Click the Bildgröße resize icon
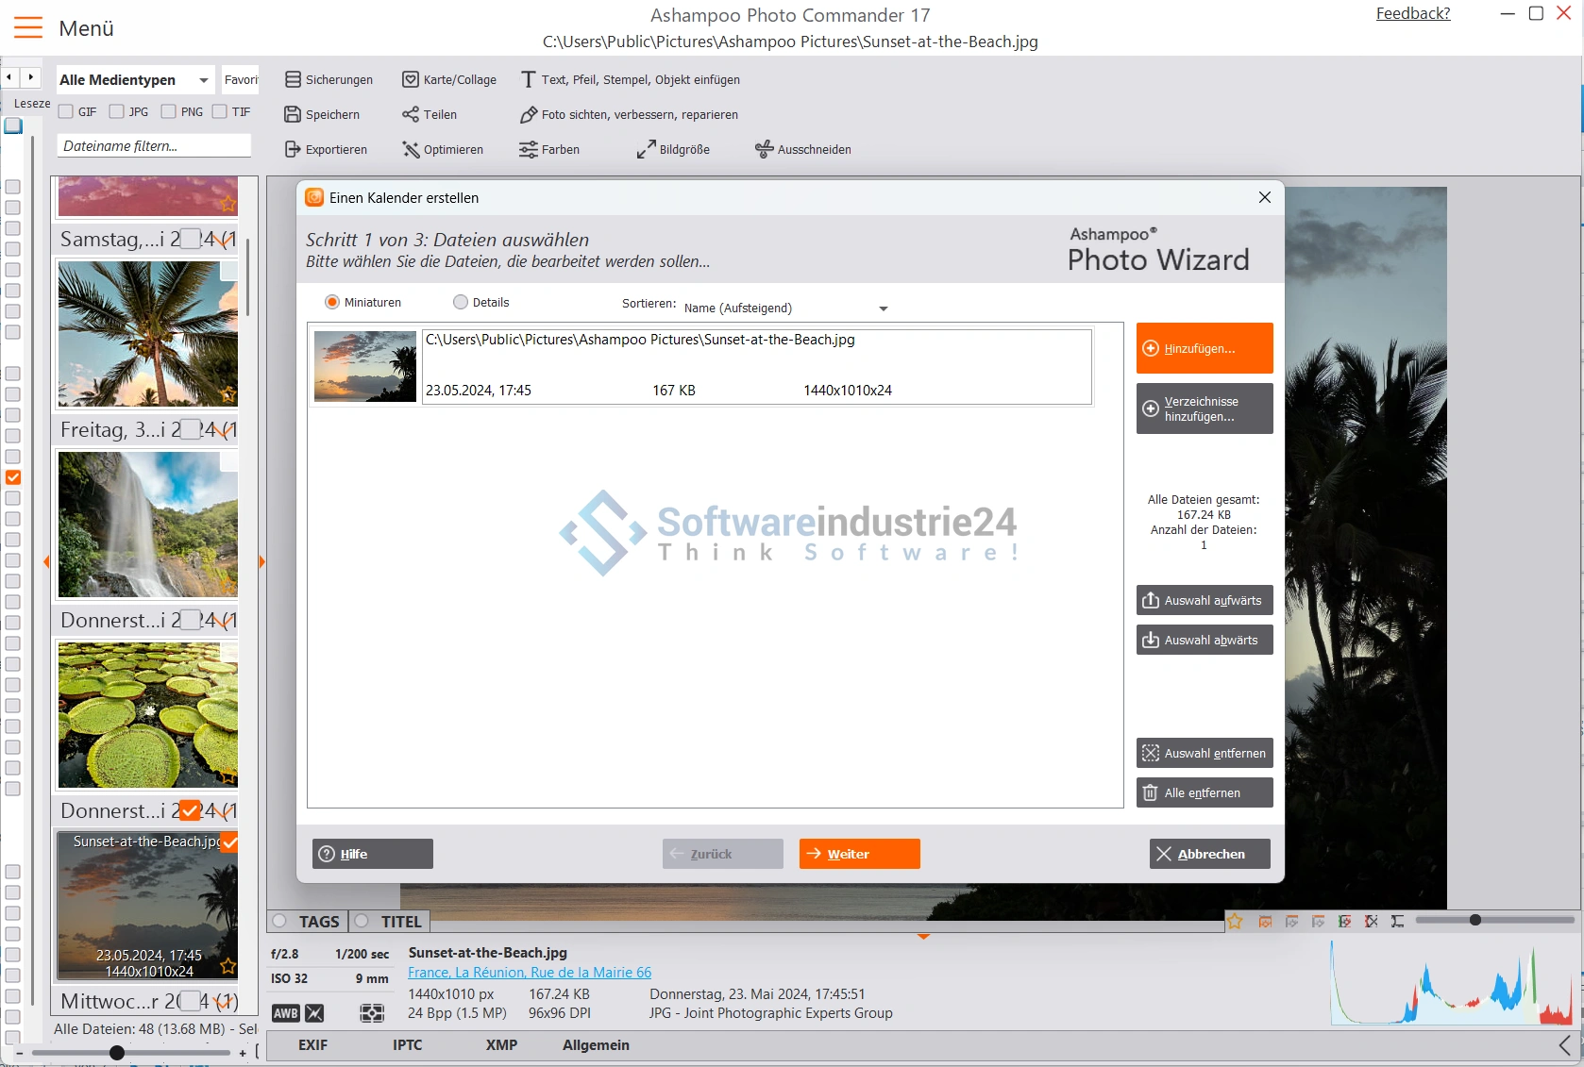Viewport: 1584px width, 1067px height. click(646, 150)
